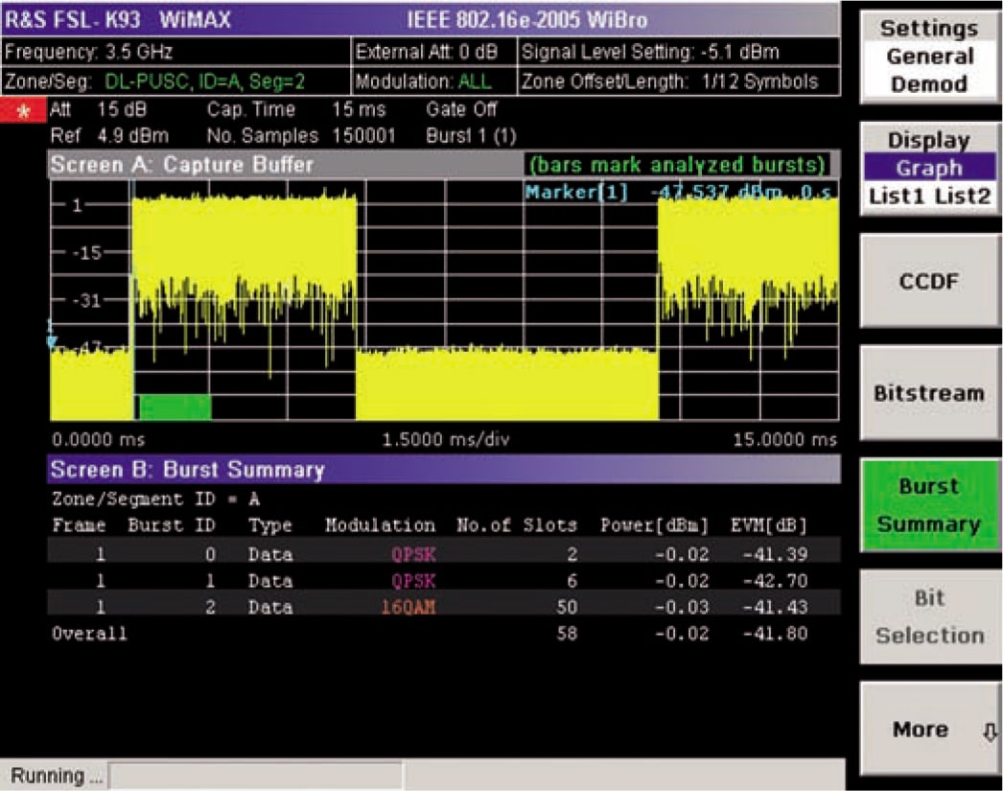Click the status bar progress field

[256, 776]
